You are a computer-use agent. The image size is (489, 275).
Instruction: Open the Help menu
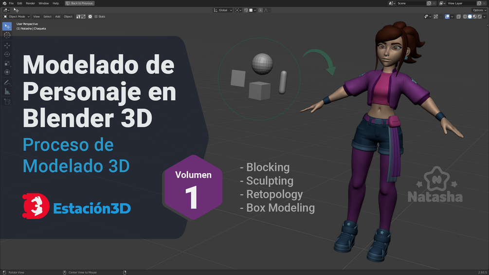(55, 3)
